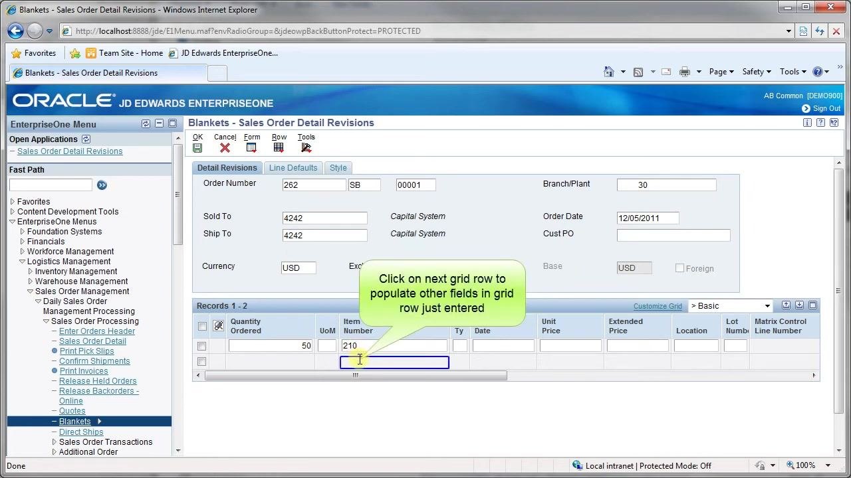Click the item help pointer-question icon
This screenshot has width=851, height=478.
click(834, 123)
